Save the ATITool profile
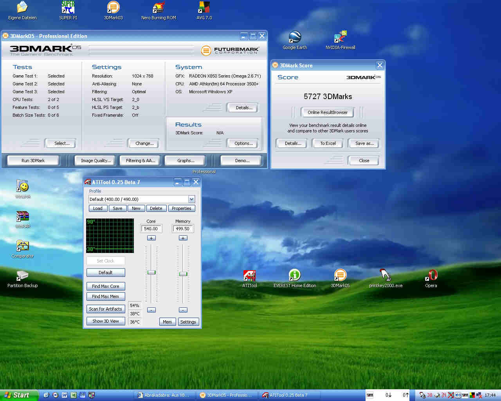The height and width of the screenshot is (401, 501). pyautogui.click(x=117, y=208)
